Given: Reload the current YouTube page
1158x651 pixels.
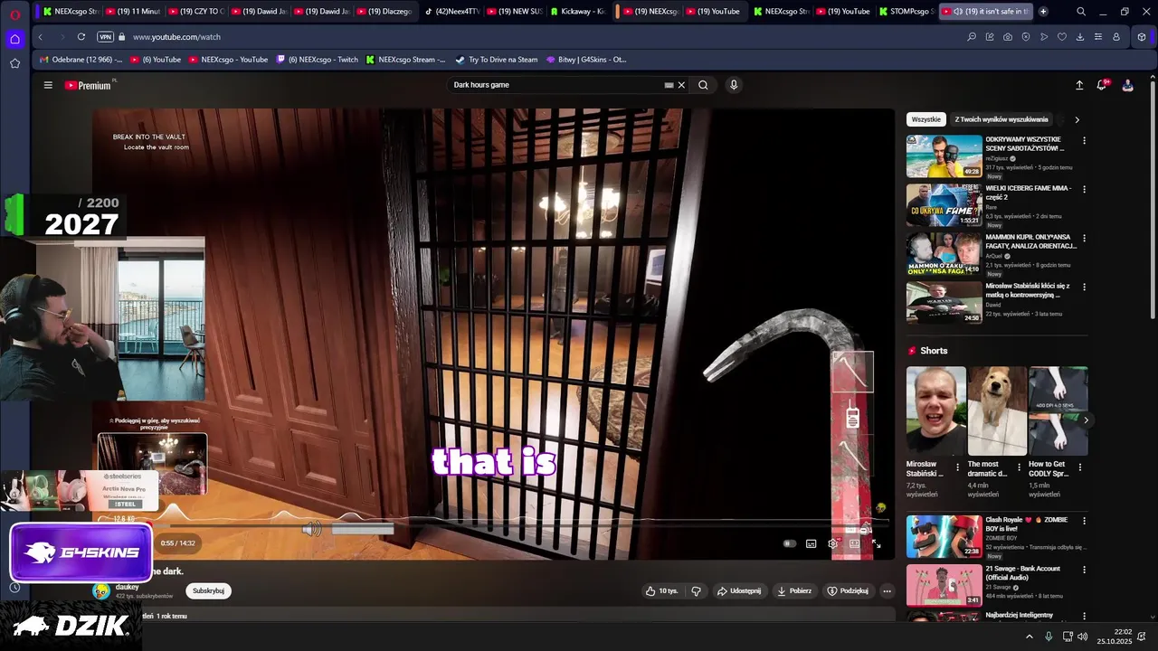Looking at the screenshot, I should point(81,37).
